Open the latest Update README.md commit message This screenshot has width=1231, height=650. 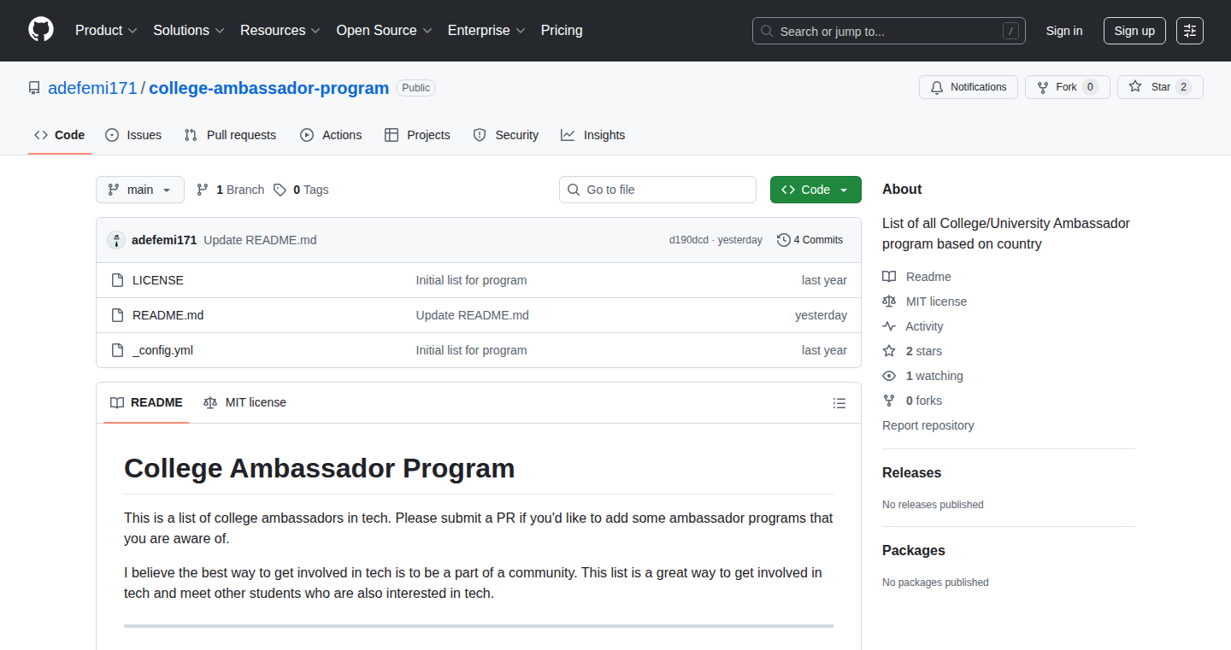(x=260, y=240)
